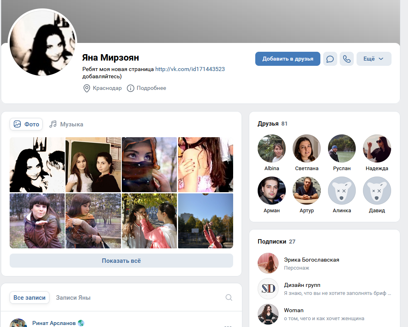Open the park photo with orange scarf
Screen dimensions: 408x327
(93, 221)
